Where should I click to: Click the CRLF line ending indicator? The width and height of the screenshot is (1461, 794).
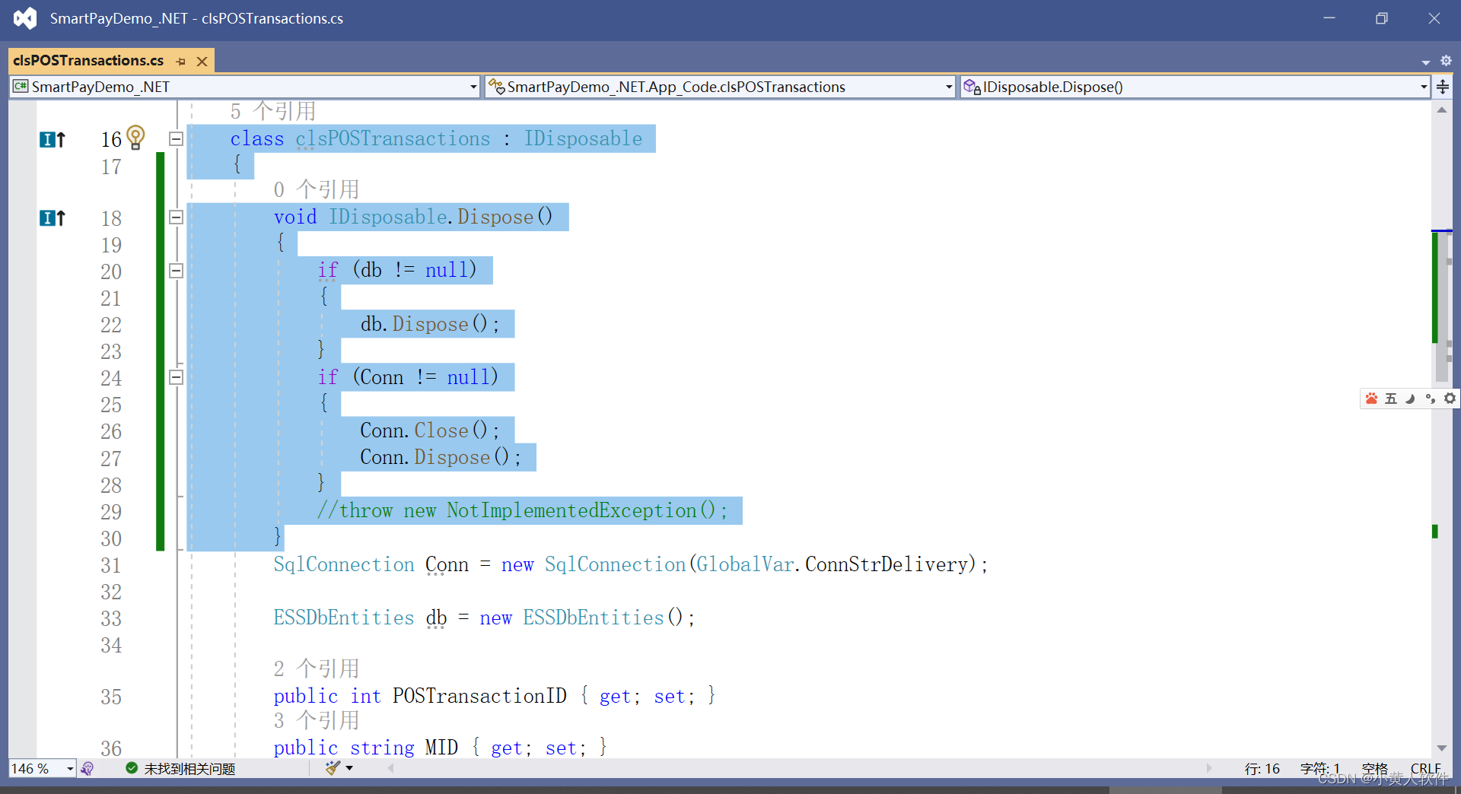[x=1426, y=769]
